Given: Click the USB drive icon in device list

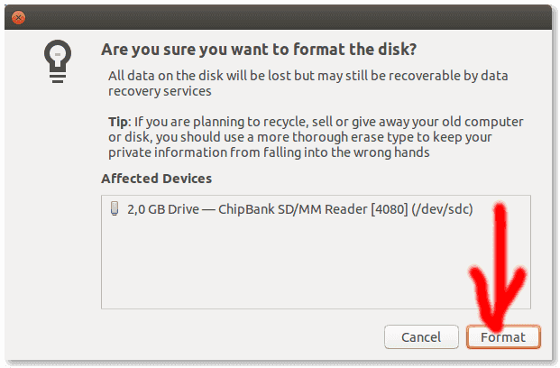Looking at the screenshot, I should [x=115, y=208].
